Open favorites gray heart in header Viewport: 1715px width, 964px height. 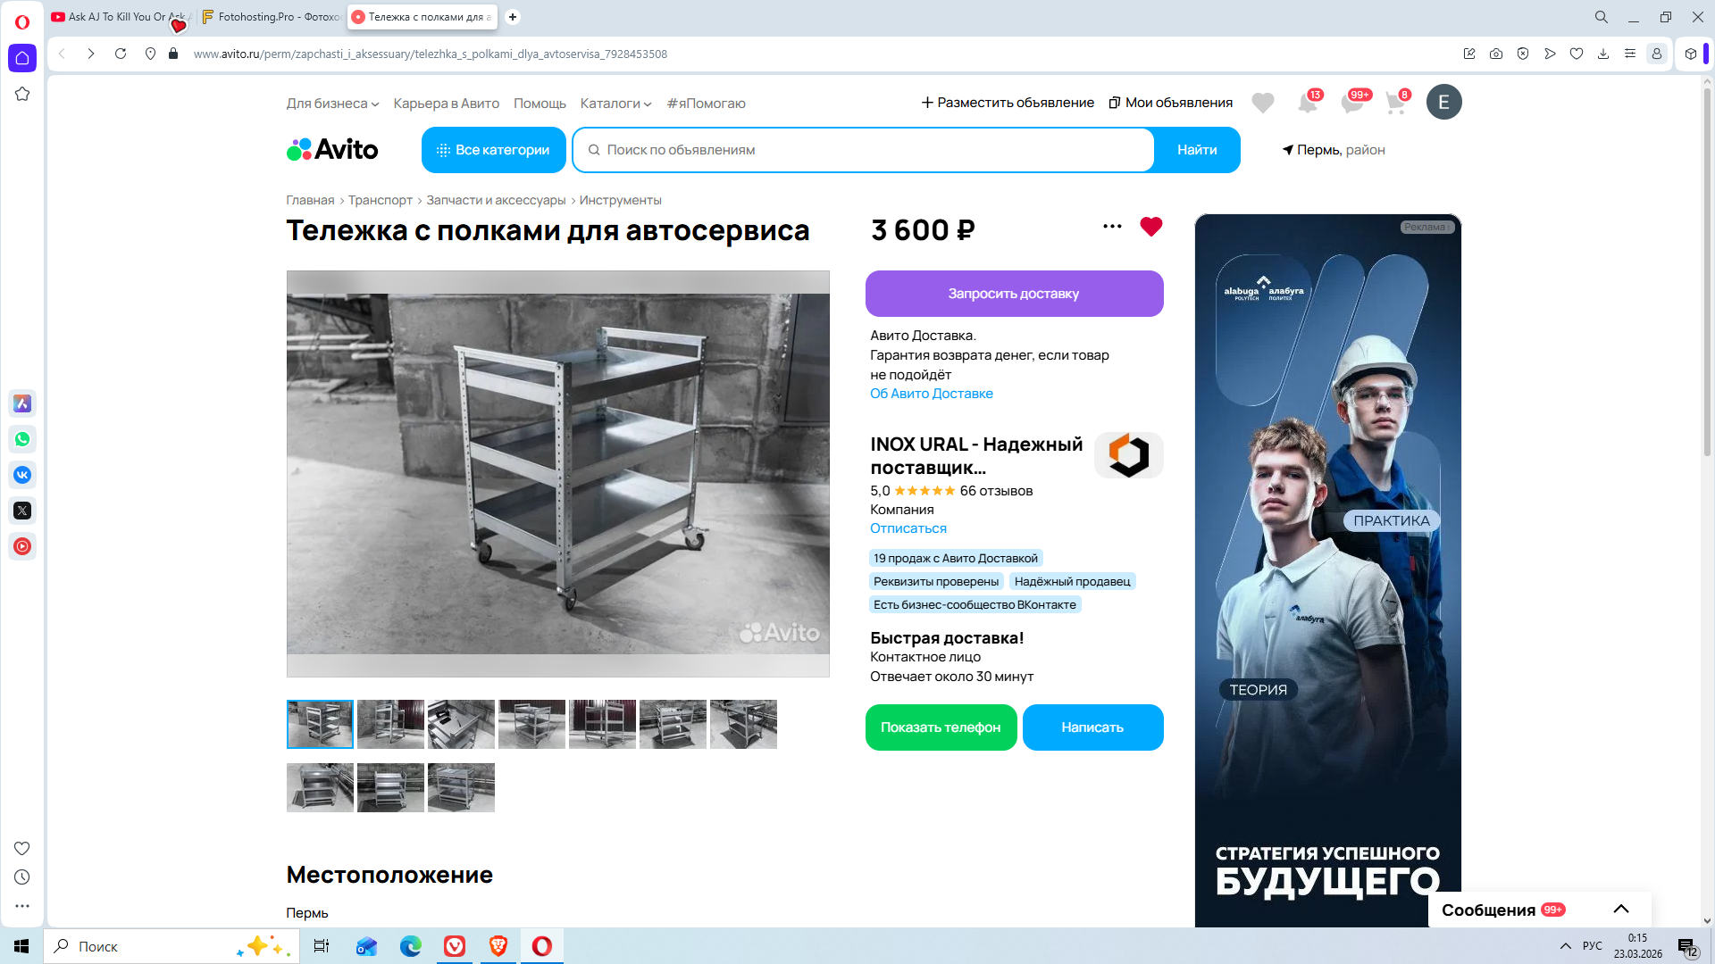click(x=1262, y=104)
